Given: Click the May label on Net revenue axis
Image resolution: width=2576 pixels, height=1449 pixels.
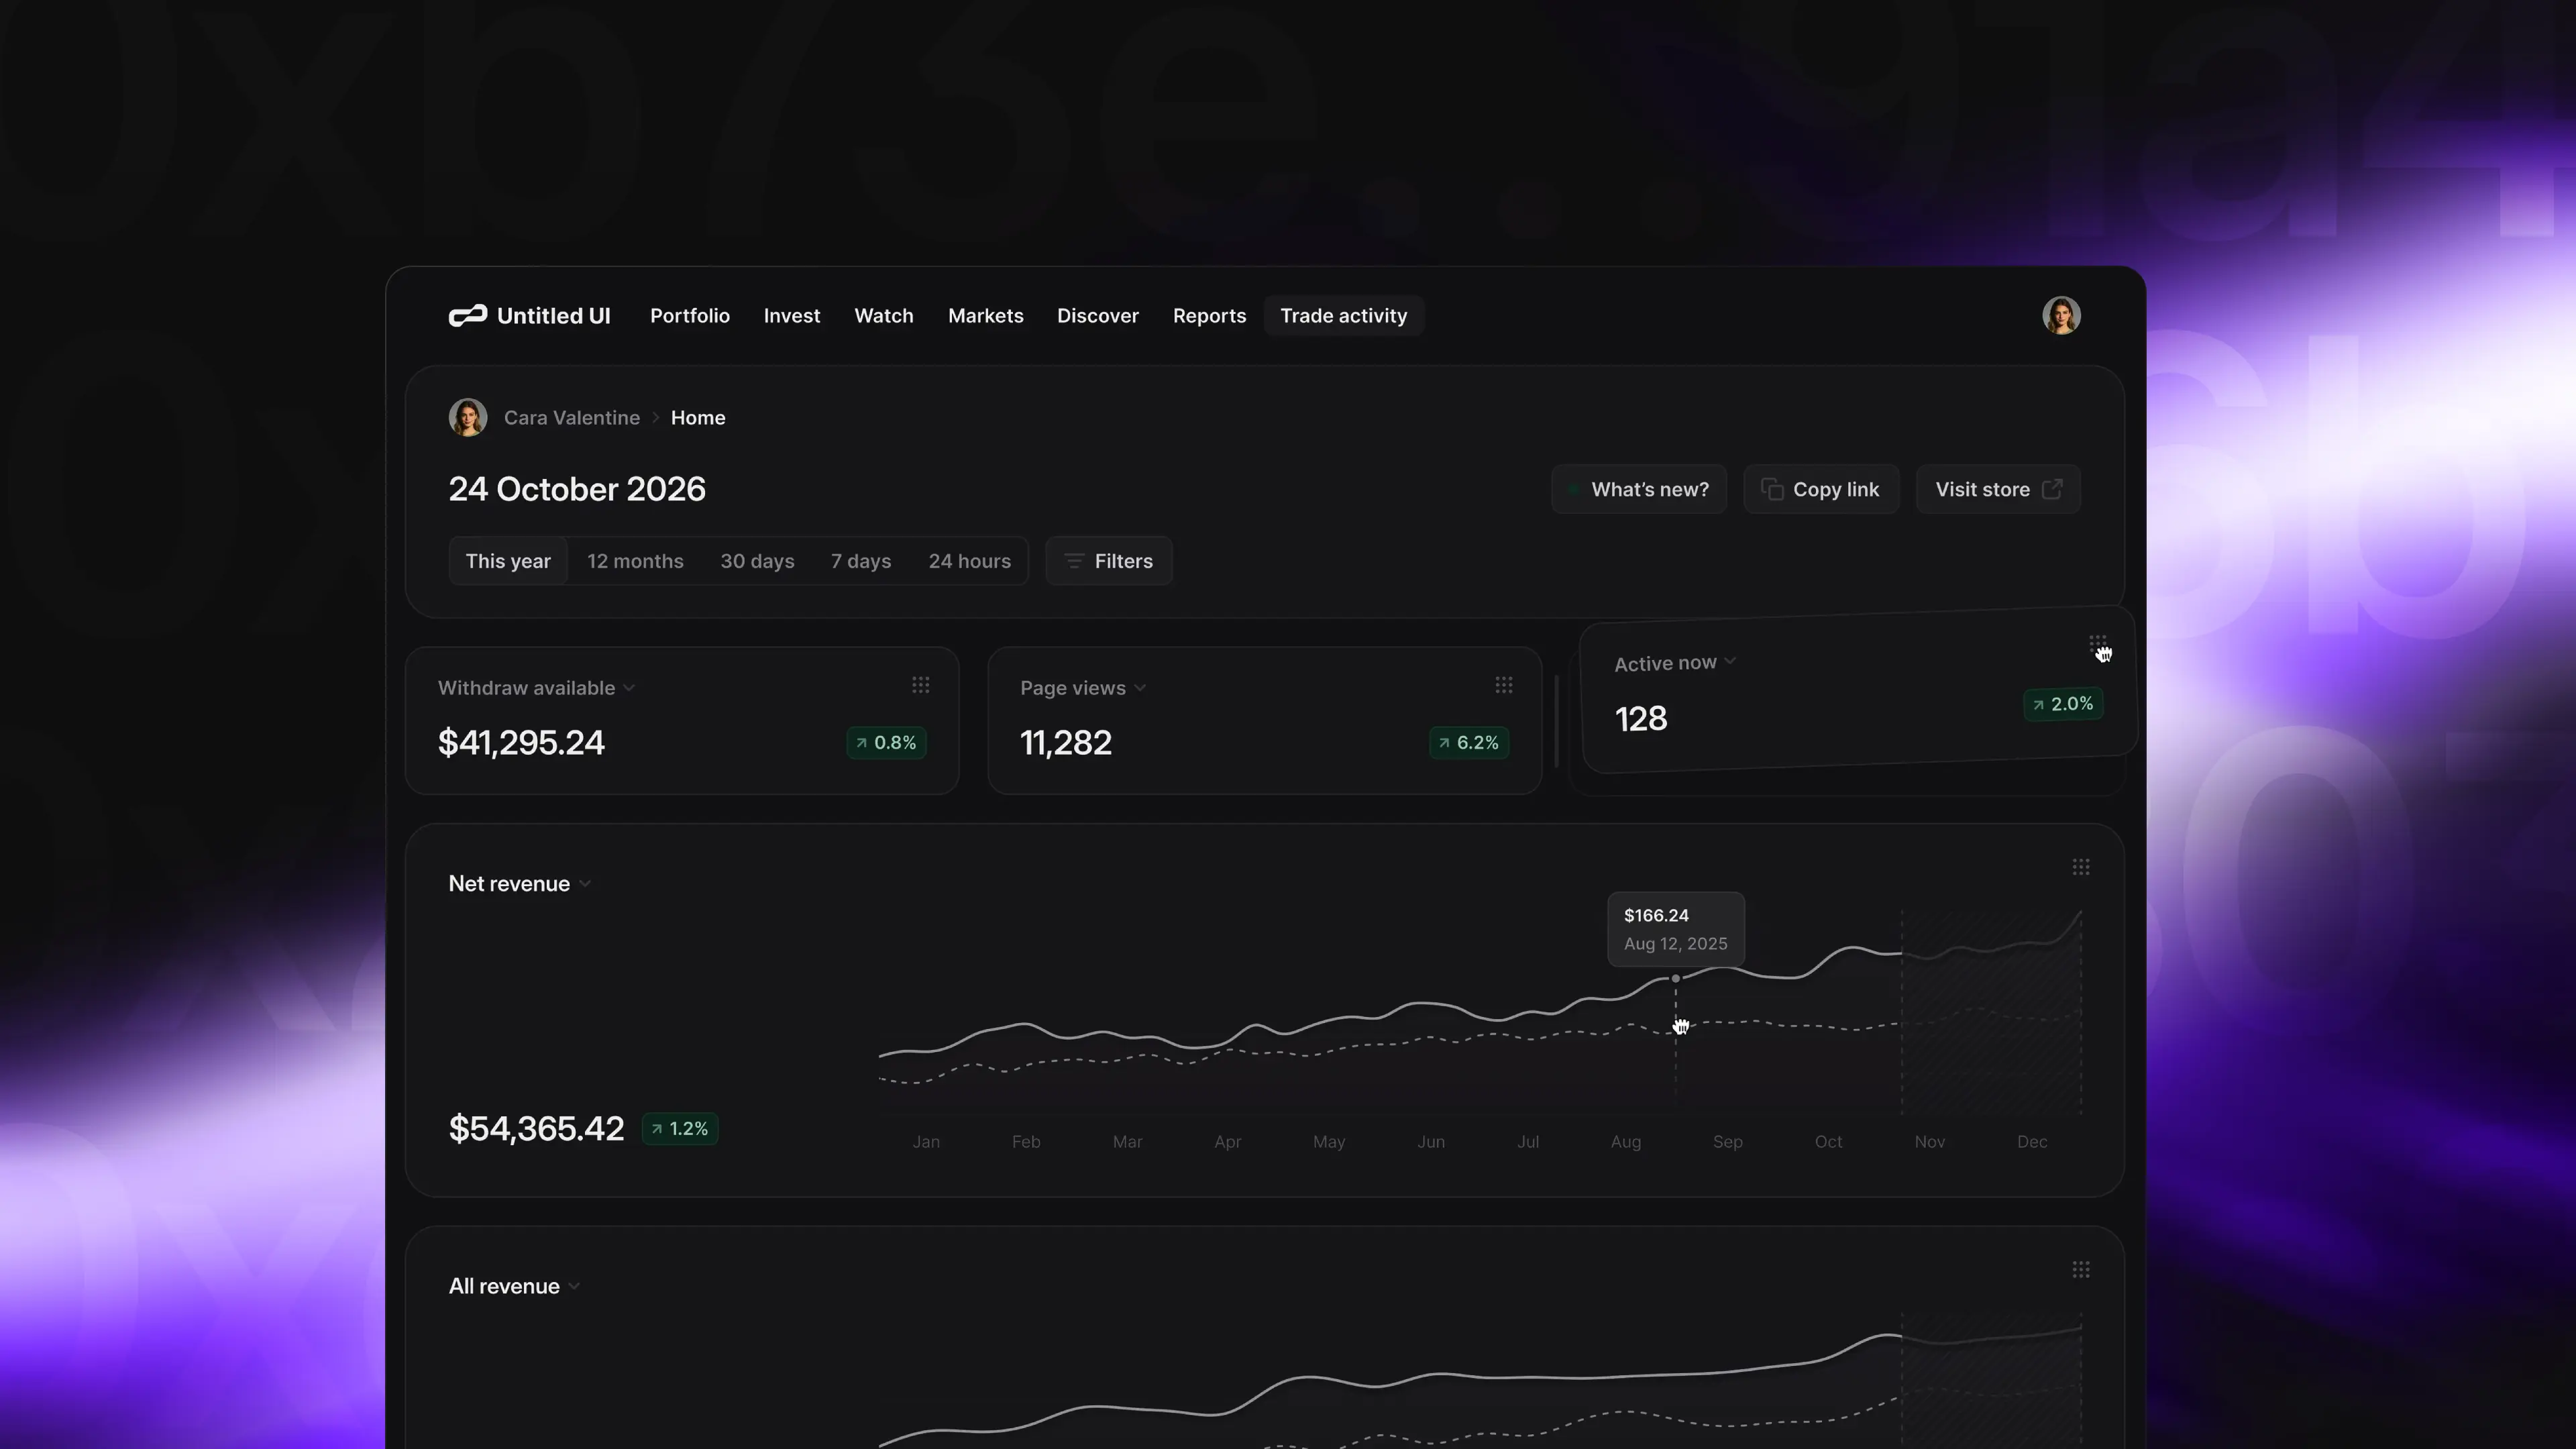Looking at the screenshot, I should [1329, 1142].
